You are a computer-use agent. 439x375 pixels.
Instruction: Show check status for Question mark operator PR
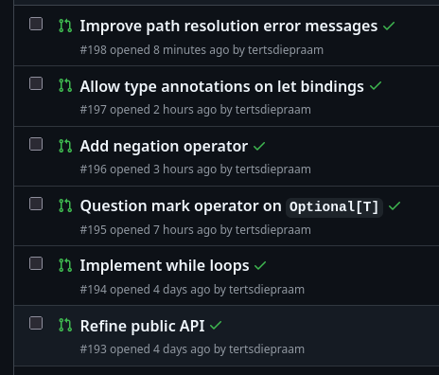click(x=395, y=205)
